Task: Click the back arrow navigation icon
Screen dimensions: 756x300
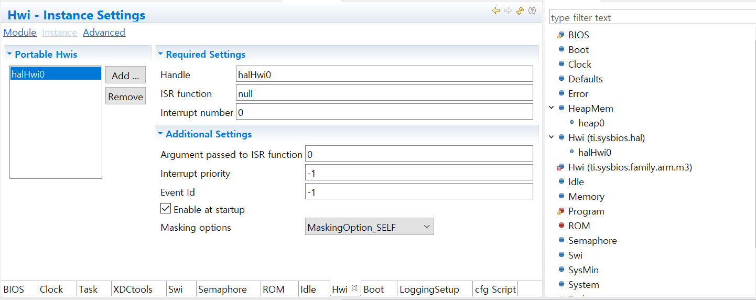Action: (x=495, y=10)
